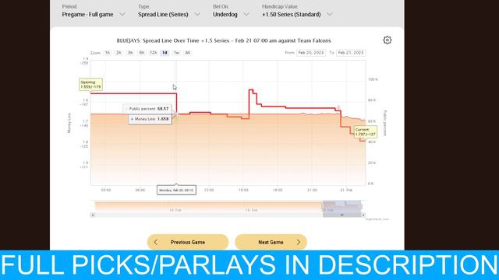Open the Type Spread Line (Series) dropdown
The height and width of the screenshot is (280, 499).
coord(169,14)
